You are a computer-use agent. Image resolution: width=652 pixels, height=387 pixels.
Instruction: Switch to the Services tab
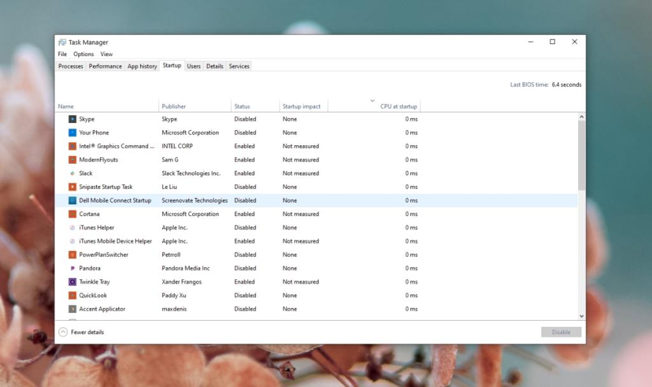(238, 65)
